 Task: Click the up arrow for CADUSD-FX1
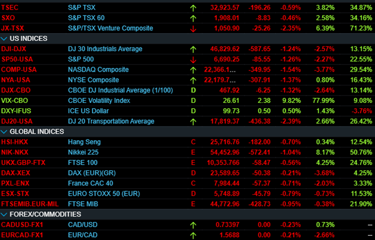point(194,225)
